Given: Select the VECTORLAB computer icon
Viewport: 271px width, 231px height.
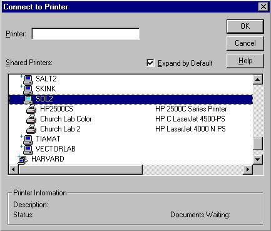Looking at the screenshot, I should coord(28,150).
